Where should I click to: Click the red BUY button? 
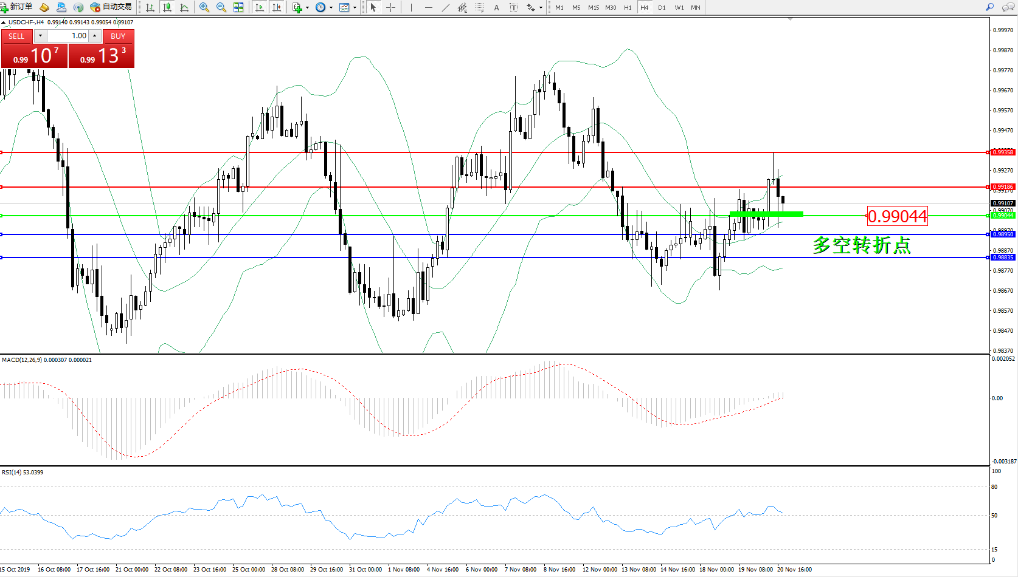point(118,36)
